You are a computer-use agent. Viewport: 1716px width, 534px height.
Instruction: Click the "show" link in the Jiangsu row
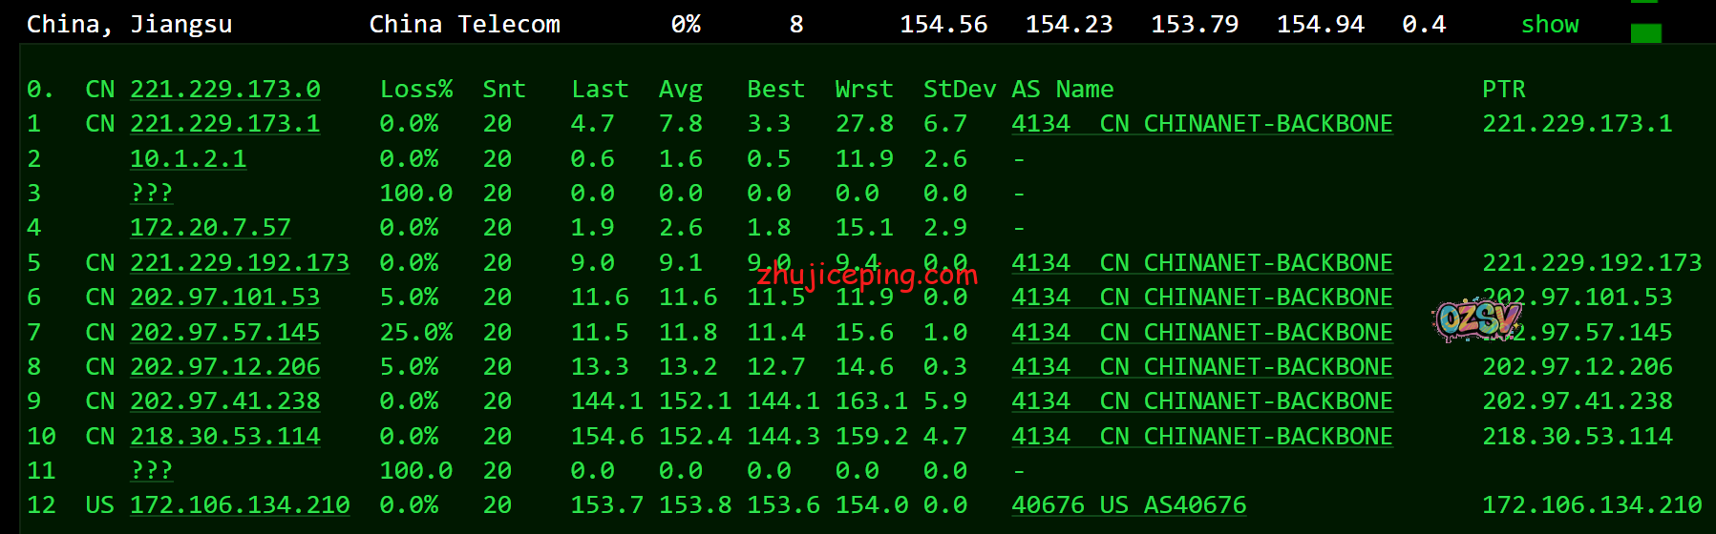coord(1549,25)
